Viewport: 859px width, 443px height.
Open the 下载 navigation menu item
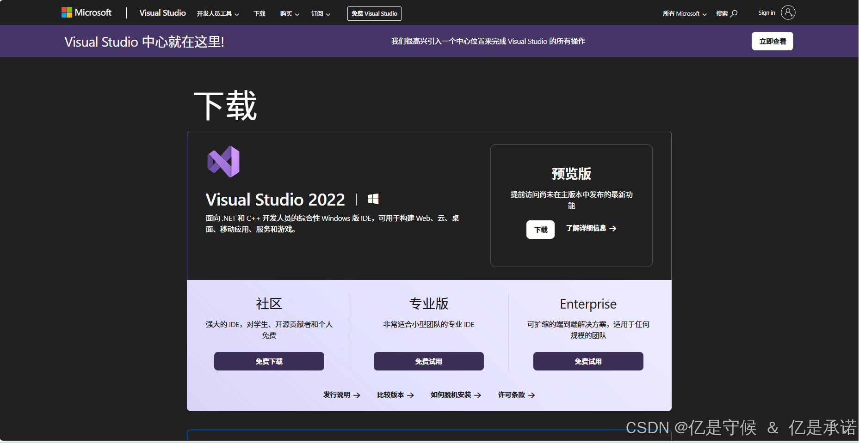click(260, 13)
